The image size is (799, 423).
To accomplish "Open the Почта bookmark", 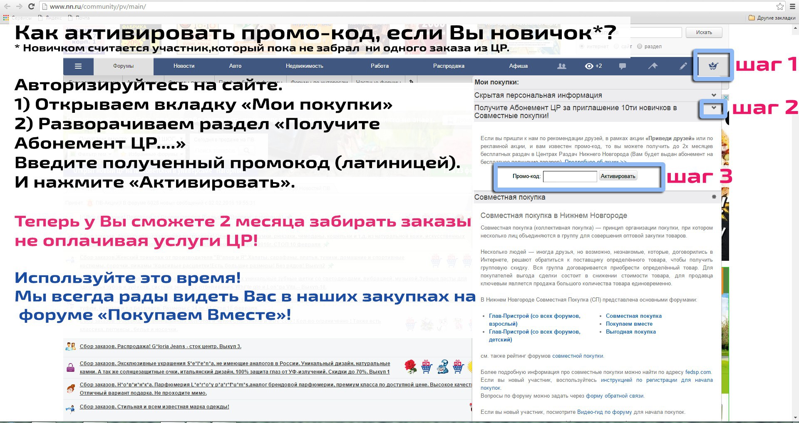I will (79, 18).
